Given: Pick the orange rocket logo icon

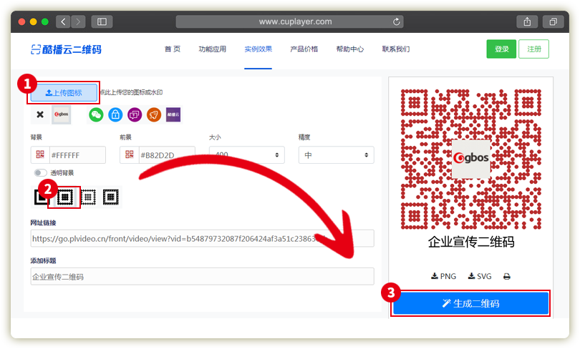Looking at the screenshot, I should click(154, 114).
